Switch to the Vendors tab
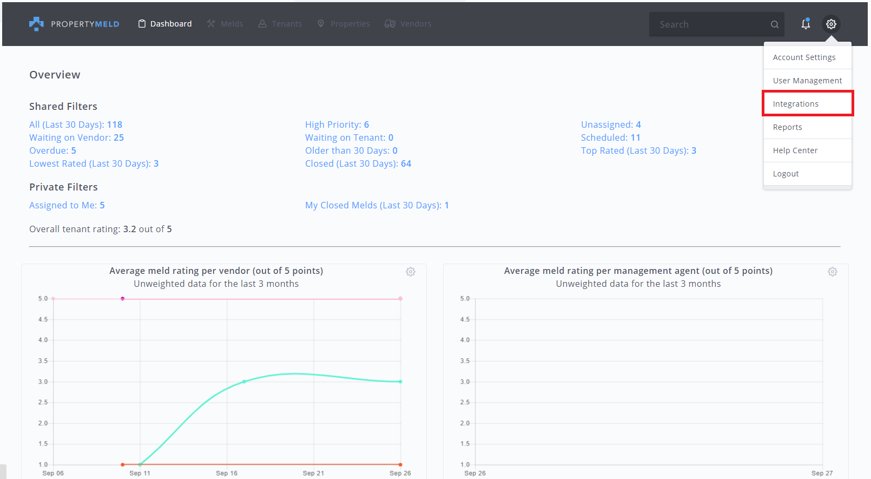This screenshot has width=871, height=479. 408,24
